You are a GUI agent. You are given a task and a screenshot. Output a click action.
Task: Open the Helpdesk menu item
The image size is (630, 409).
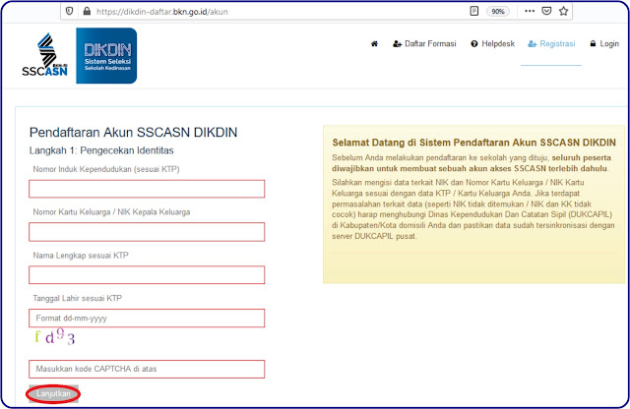coord(492,43)
